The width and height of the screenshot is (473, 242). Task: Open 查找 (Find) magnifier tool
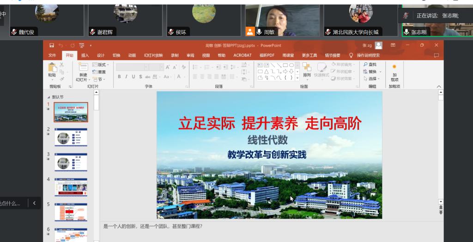[x=370, y=65]
